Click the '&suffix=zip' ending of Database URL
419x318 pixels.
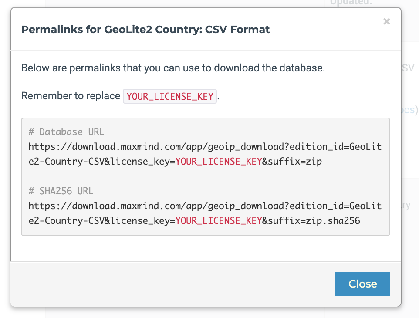point(292,162)
